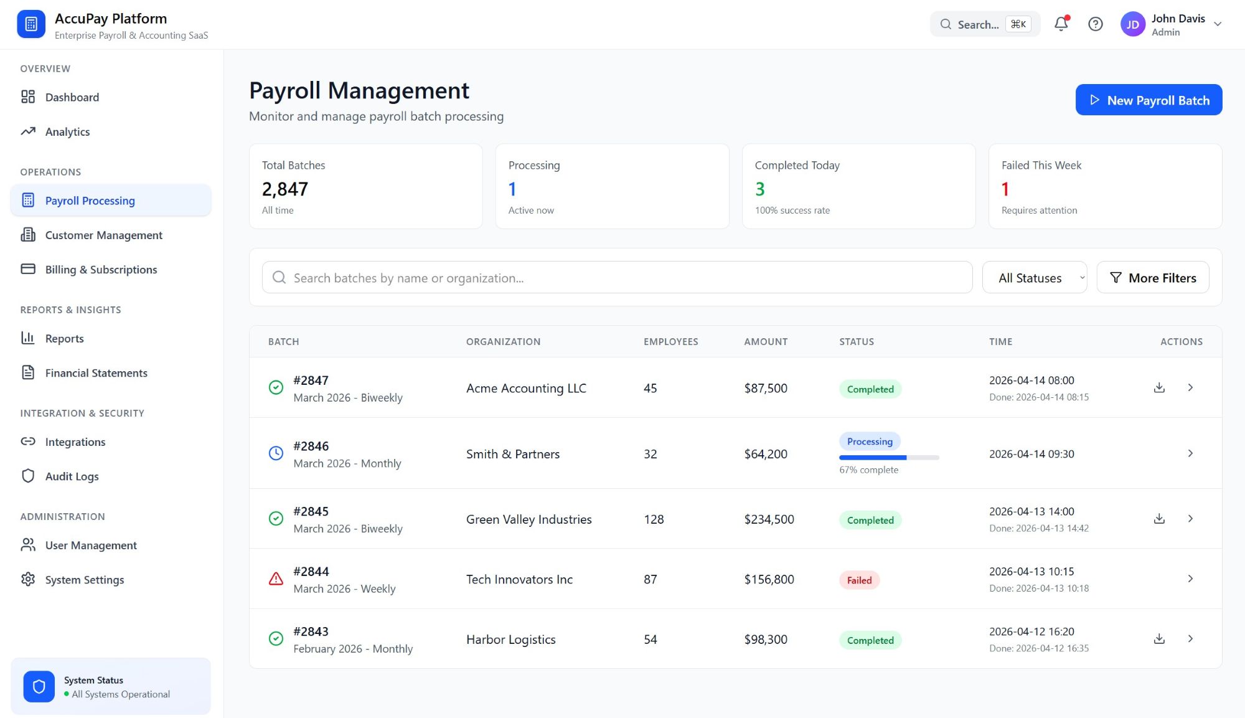
Task: Click Smith & Partners organization name
Action: click(x=513, y=454)
